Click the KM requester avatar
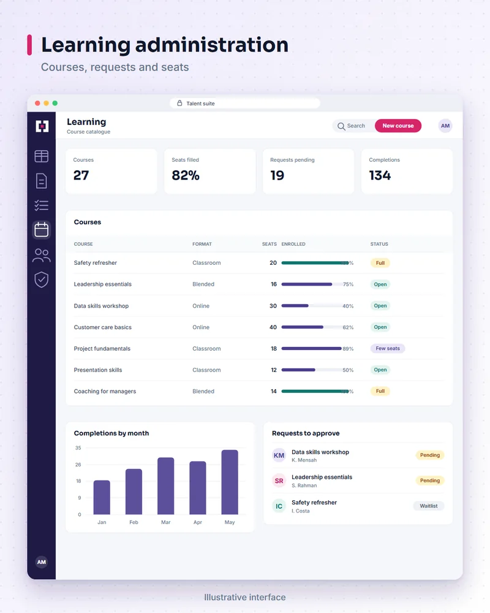 [279, 455]
